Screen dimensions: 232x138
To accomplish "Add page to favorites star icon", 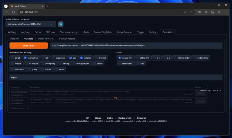I will click(x=191, y=12).
